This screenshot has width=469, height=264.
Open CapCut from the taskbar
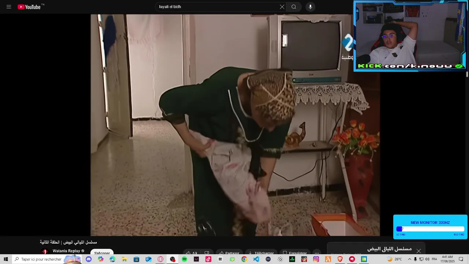point(220,259)
